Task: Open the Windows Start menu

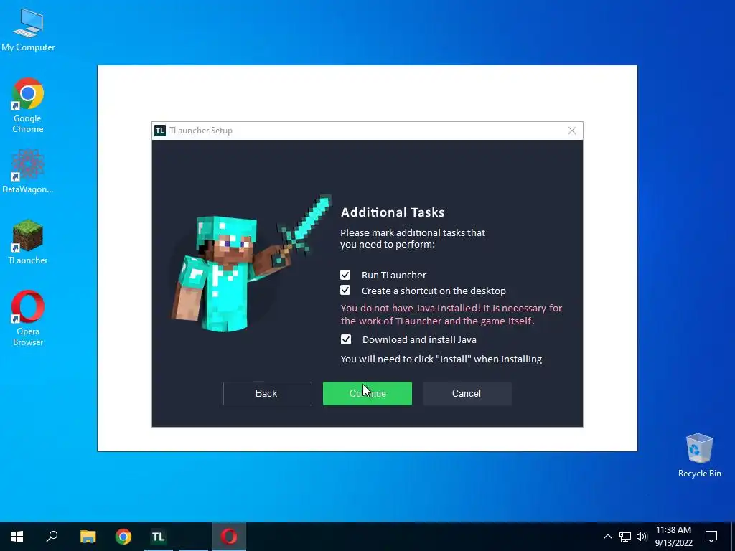Action: (17, 537)
